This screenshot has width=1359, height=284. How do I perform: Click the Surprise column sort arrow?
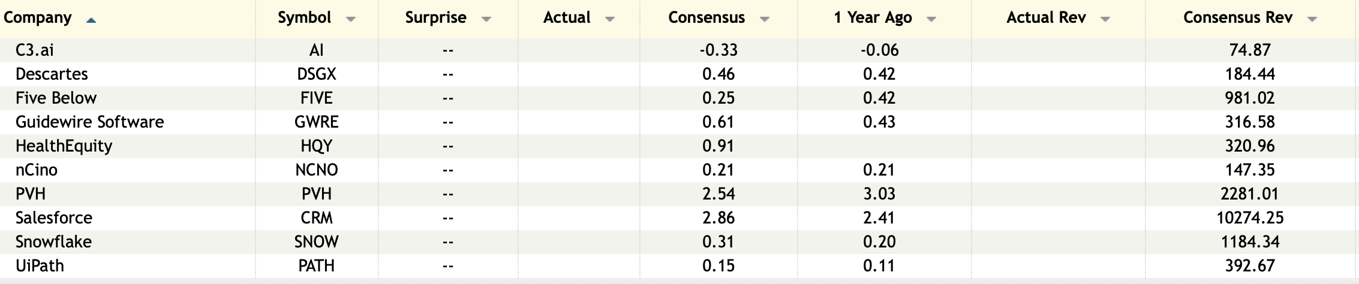click(486, 19)
